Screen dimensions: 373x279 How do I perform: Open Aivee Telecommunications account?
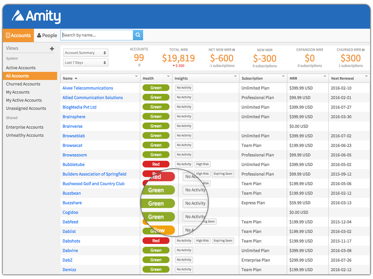88,88
